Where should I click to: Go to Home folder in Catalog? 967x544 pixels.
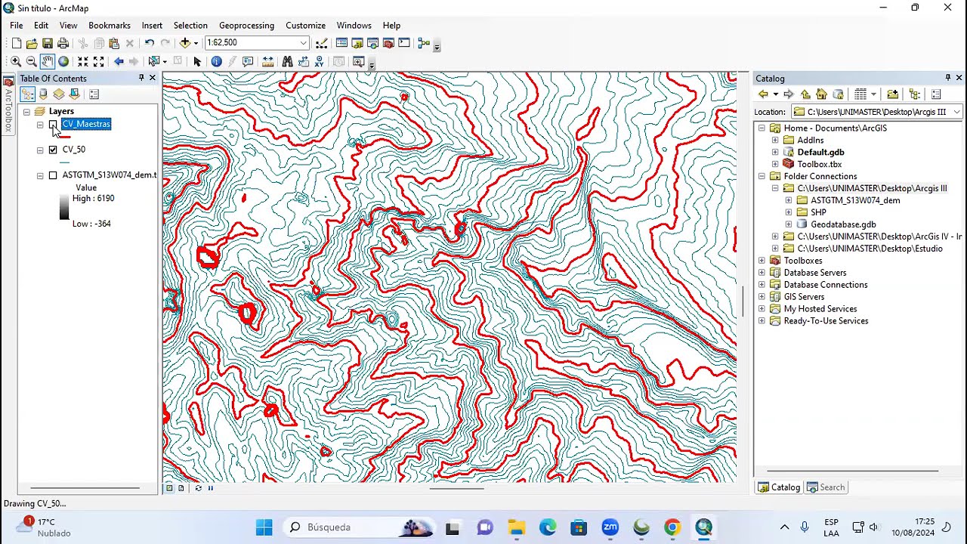tap(821, 94)
